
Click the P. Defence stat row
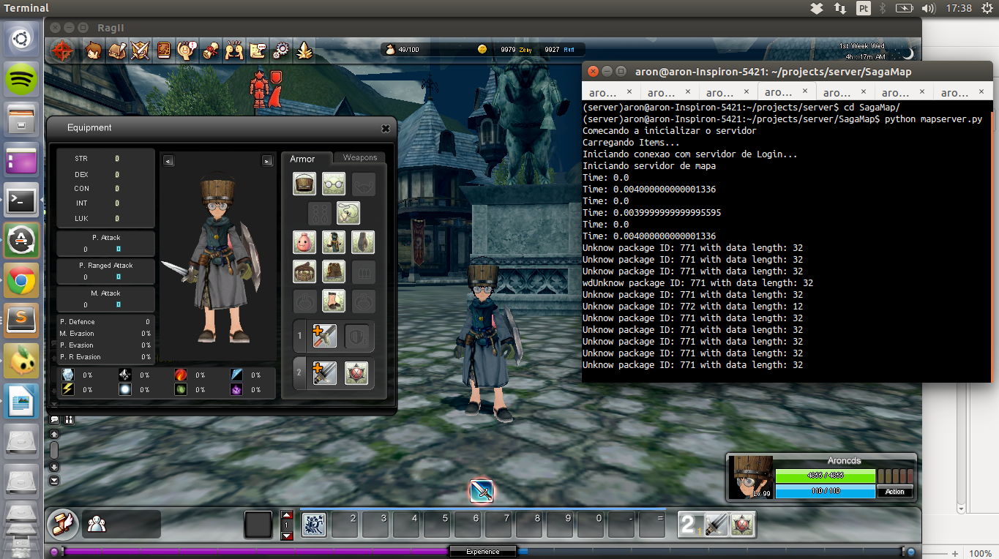click(105, 322)
